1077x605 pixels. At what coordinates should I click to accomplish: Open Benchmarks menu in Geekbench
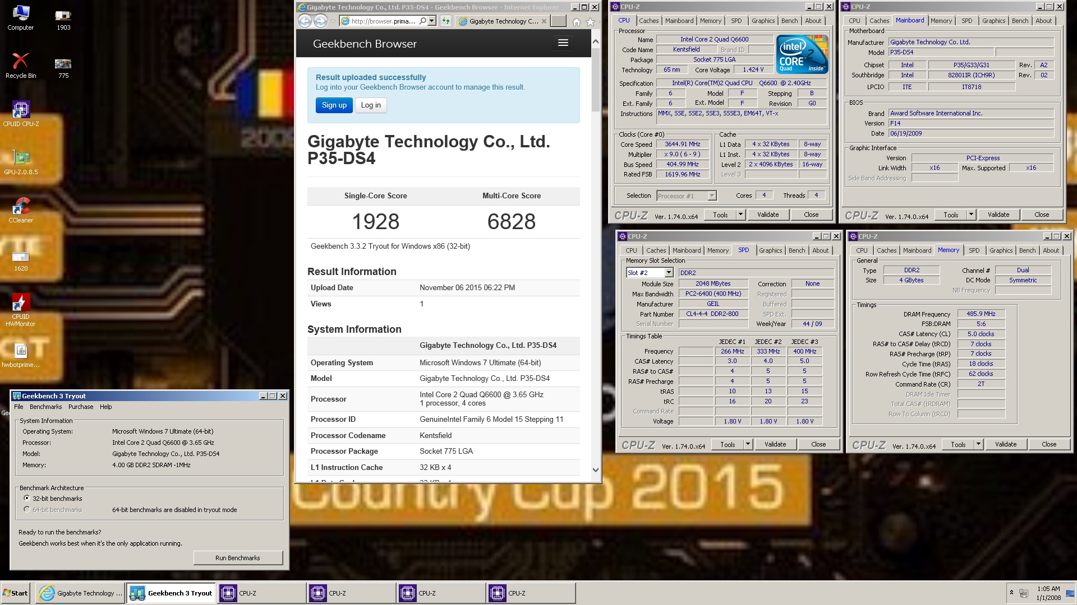pyautogui.click(x=45, y=407)
